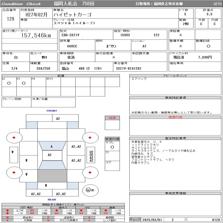Click the first registration date H27年02月
The height and width of the screenshot is (223, 223).
[37, 14]
